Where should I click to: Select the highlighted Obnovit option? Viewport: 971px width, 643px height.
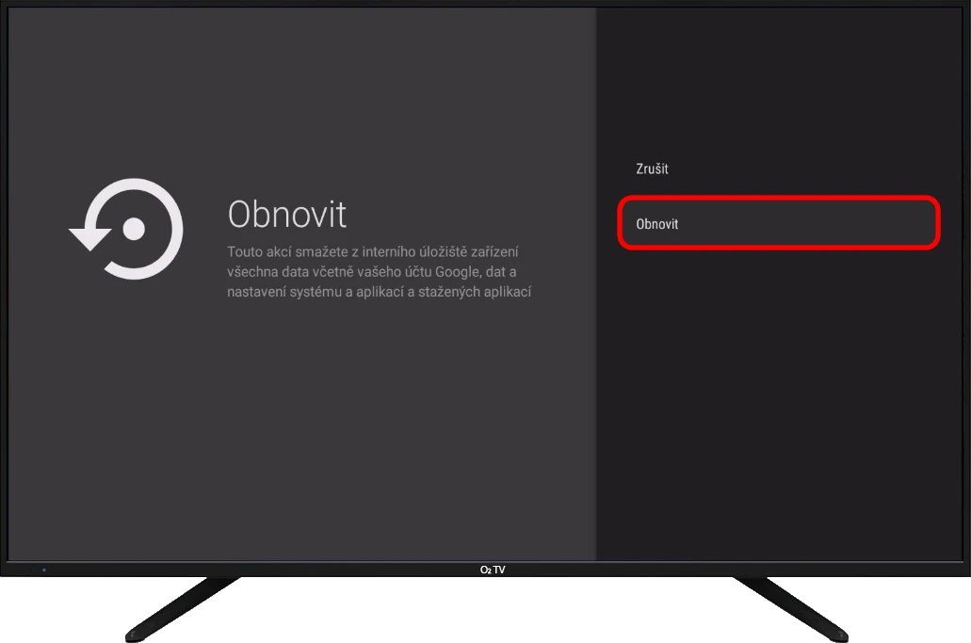click(x=778, y=224)
